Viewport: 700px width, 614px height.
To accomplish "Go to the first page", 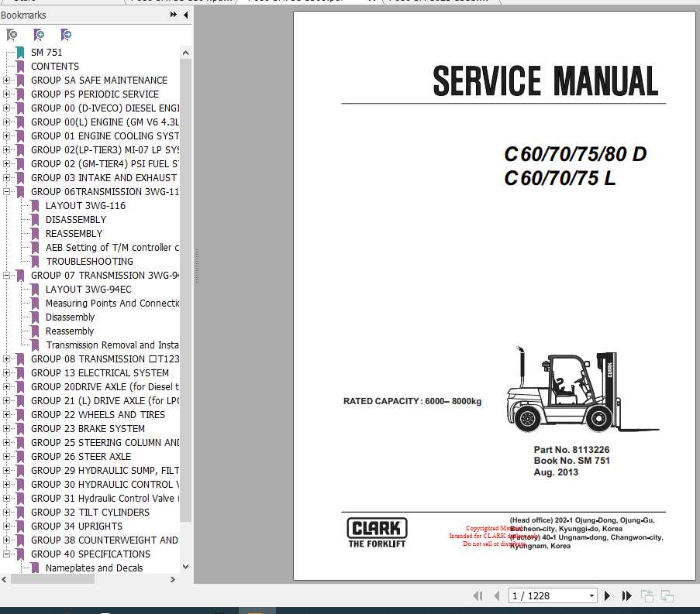I will click(x=478, y=595).
